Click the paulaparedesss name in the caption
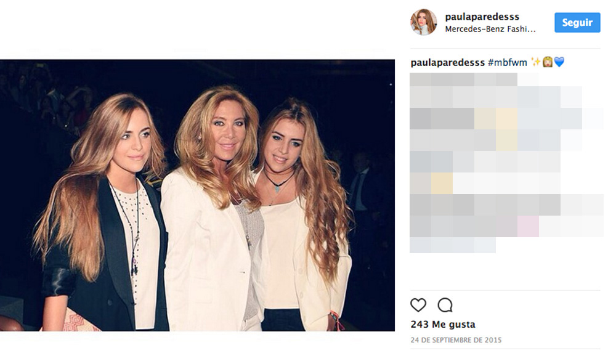 pyautogui.click(x=447, y=62)
